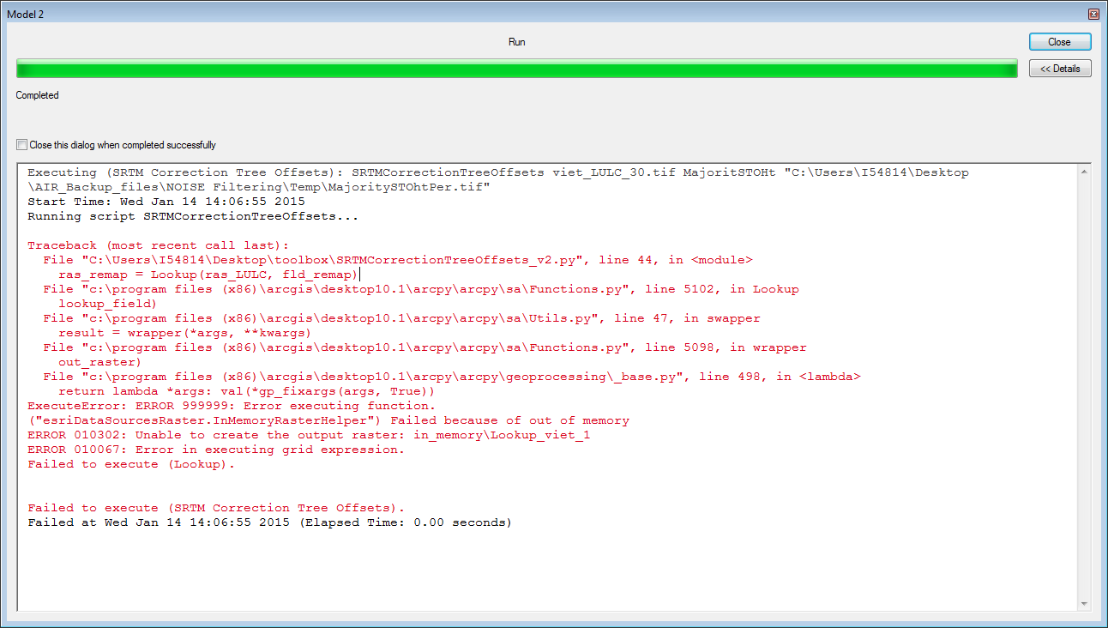
Task: Click the Functions.py line 5098 wrapper entry
Action: (x=425, y=347)
